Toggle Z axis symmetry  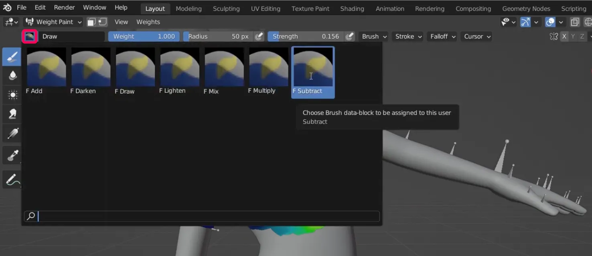point(582,36)
